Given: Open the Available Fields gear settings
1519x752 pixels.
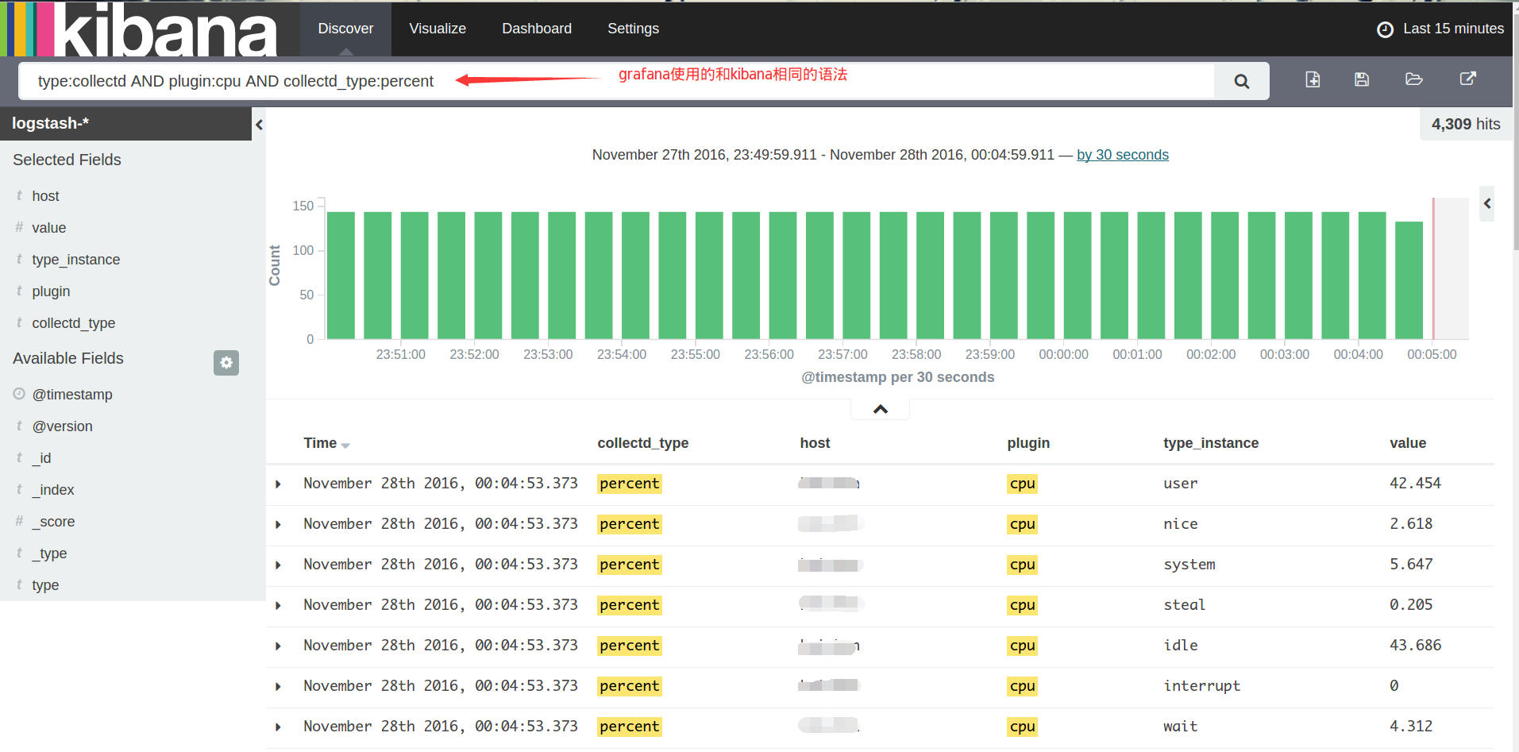Looking at the screenshot, I should click(x=226, y=363).
